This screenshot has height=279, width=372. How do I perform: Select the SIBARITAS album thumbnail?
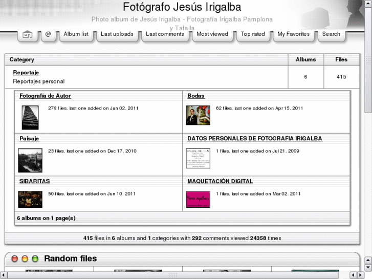coord(30,199)
